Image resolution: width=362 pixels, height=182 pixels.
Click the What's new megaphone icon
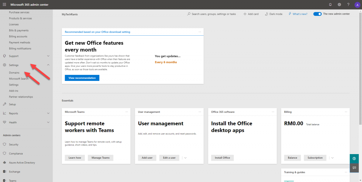[x=290, y=14]
